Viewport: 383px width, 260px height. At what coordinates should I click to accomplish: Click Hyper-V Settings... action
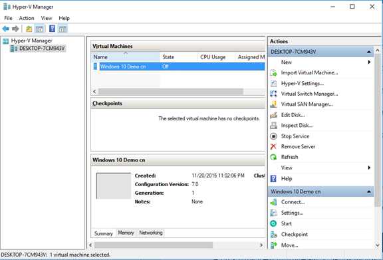pyautogui.click(x=303, y=83)
